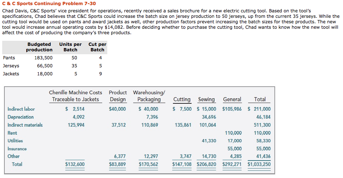Click the Total indirect labor value $211,000

(259, 109)
